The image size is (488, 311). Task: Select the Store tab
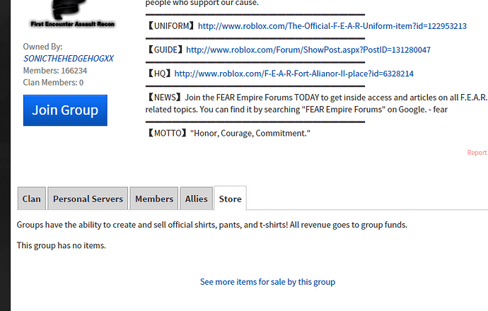[x=231, y=199]
